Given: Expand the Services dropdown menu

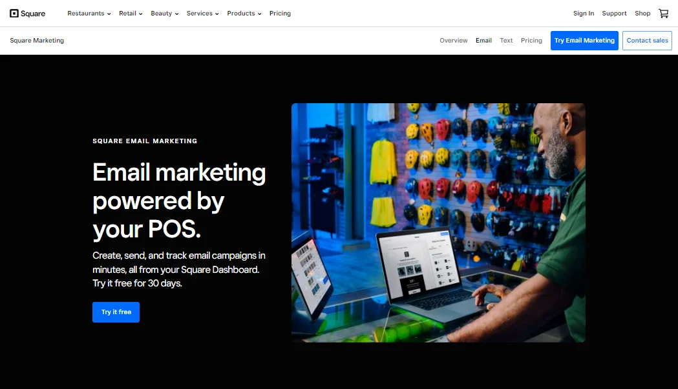Looking at the screenshot, I should tap(203, 14).
